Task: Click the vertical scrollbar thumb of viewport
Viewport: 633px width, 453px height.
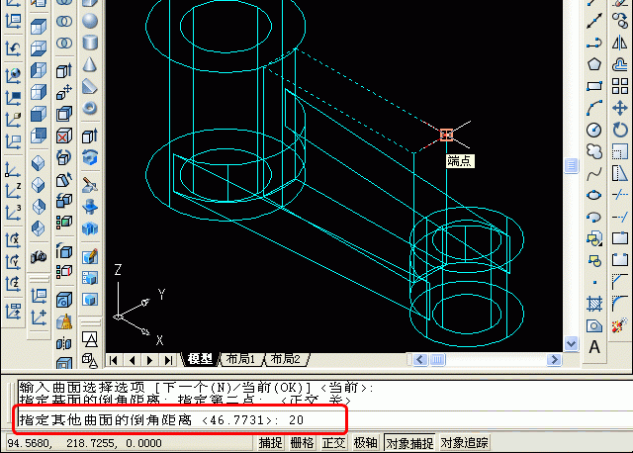Action: coord(571,165)
